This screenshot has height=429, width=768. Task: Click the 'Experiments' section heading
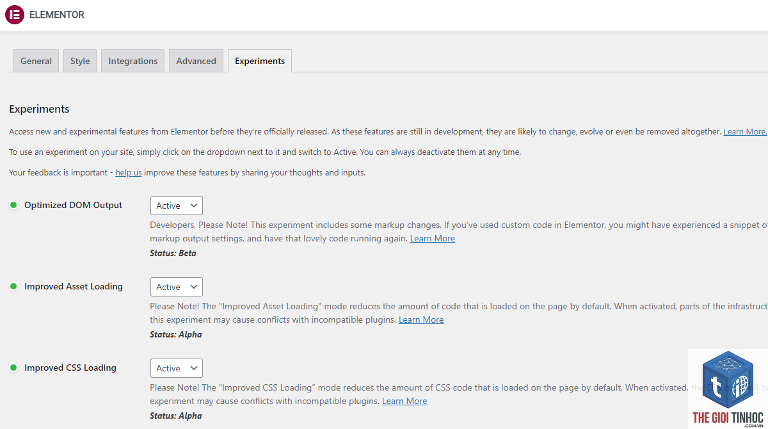(x=39, y=109)
